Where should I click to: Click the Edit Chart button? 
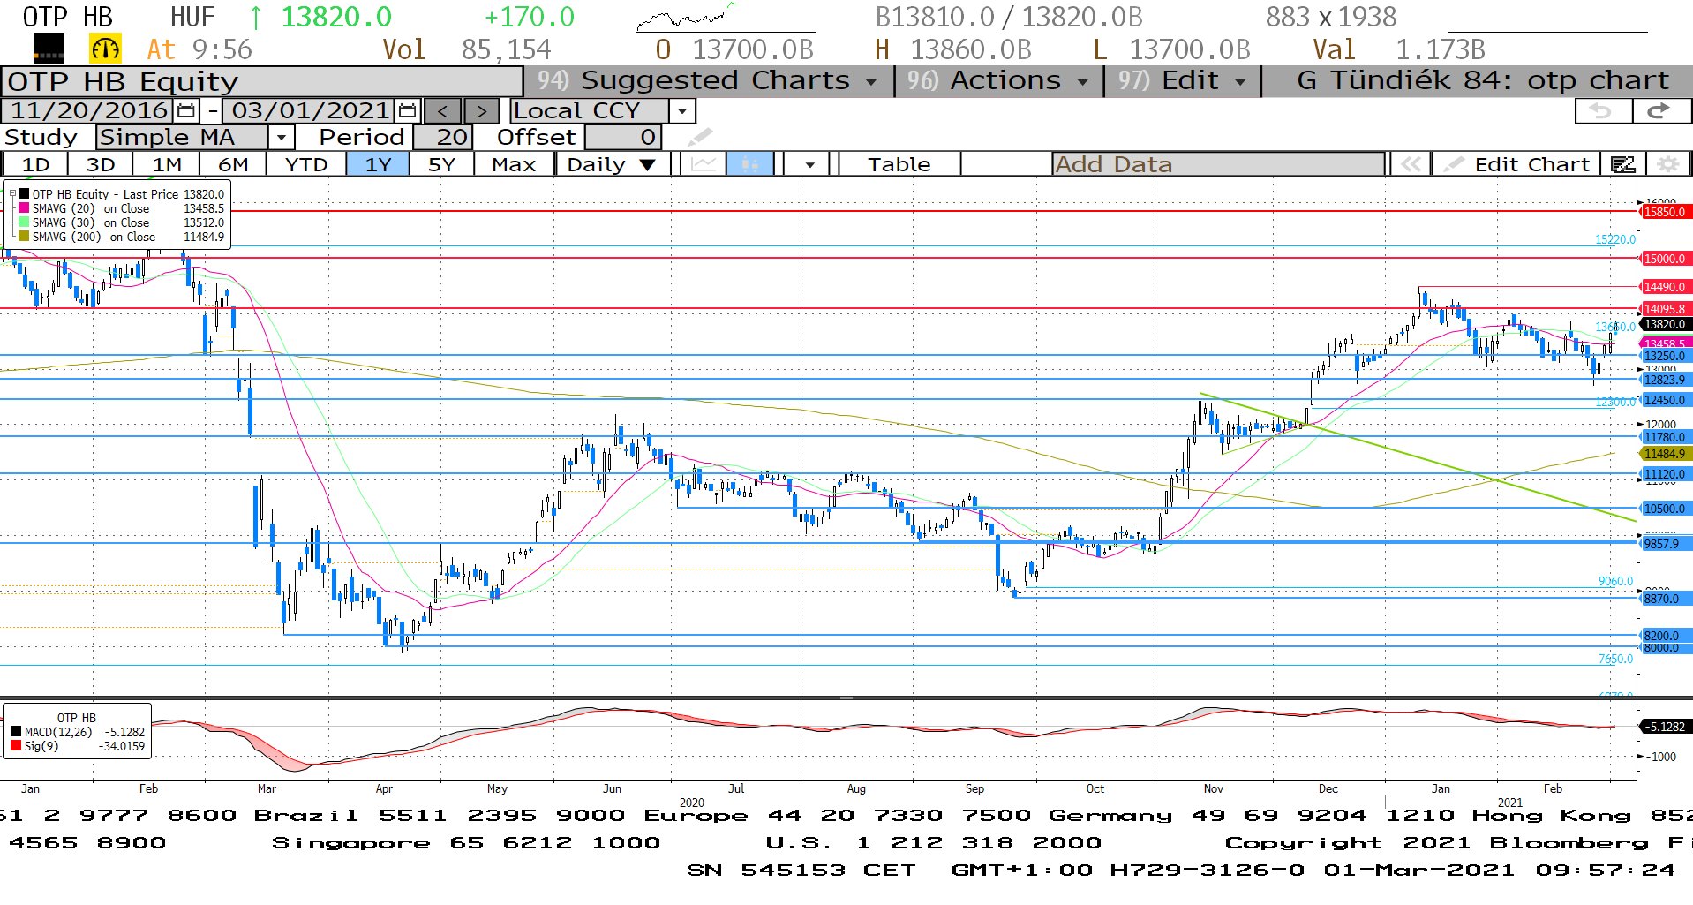(x=1517, y=164)
